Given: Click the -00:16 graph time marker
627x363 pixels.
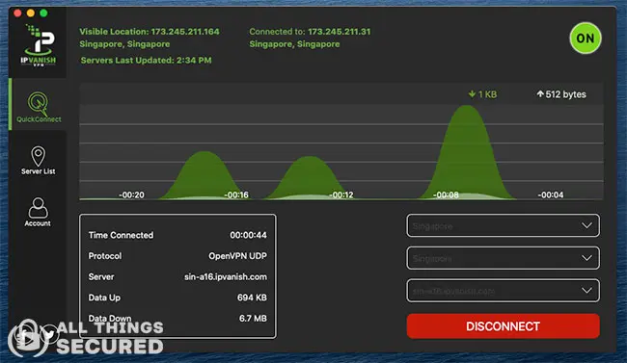Looking at the screenshot, I should pyautogui.click(x=236, y=194).
